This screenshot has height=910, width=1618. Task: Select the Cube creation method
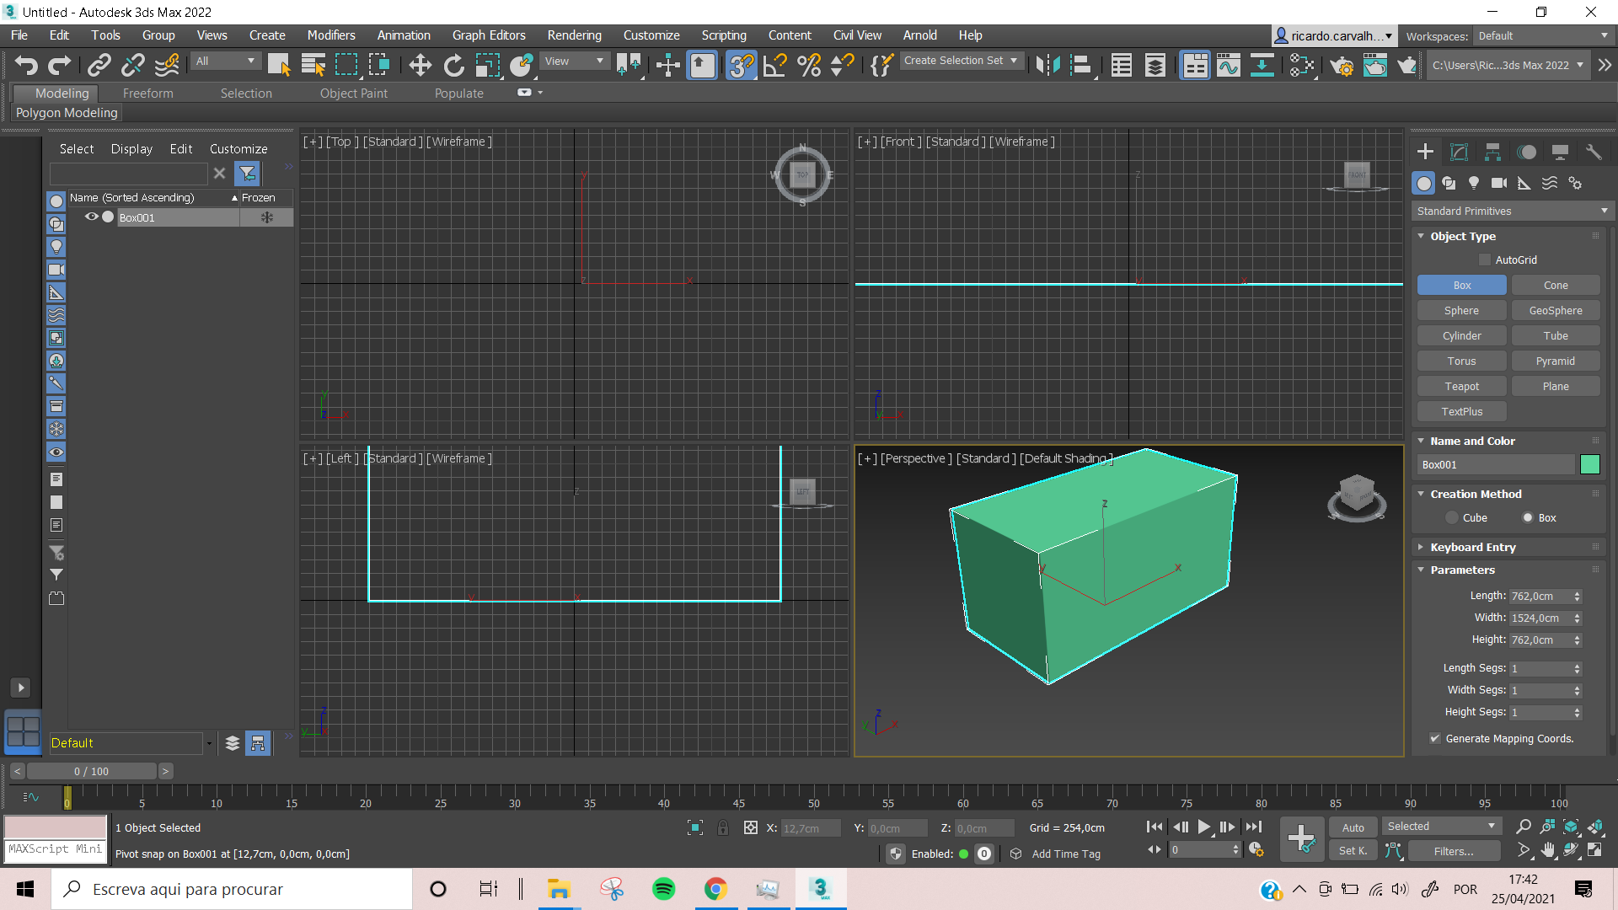point(1451,517)
